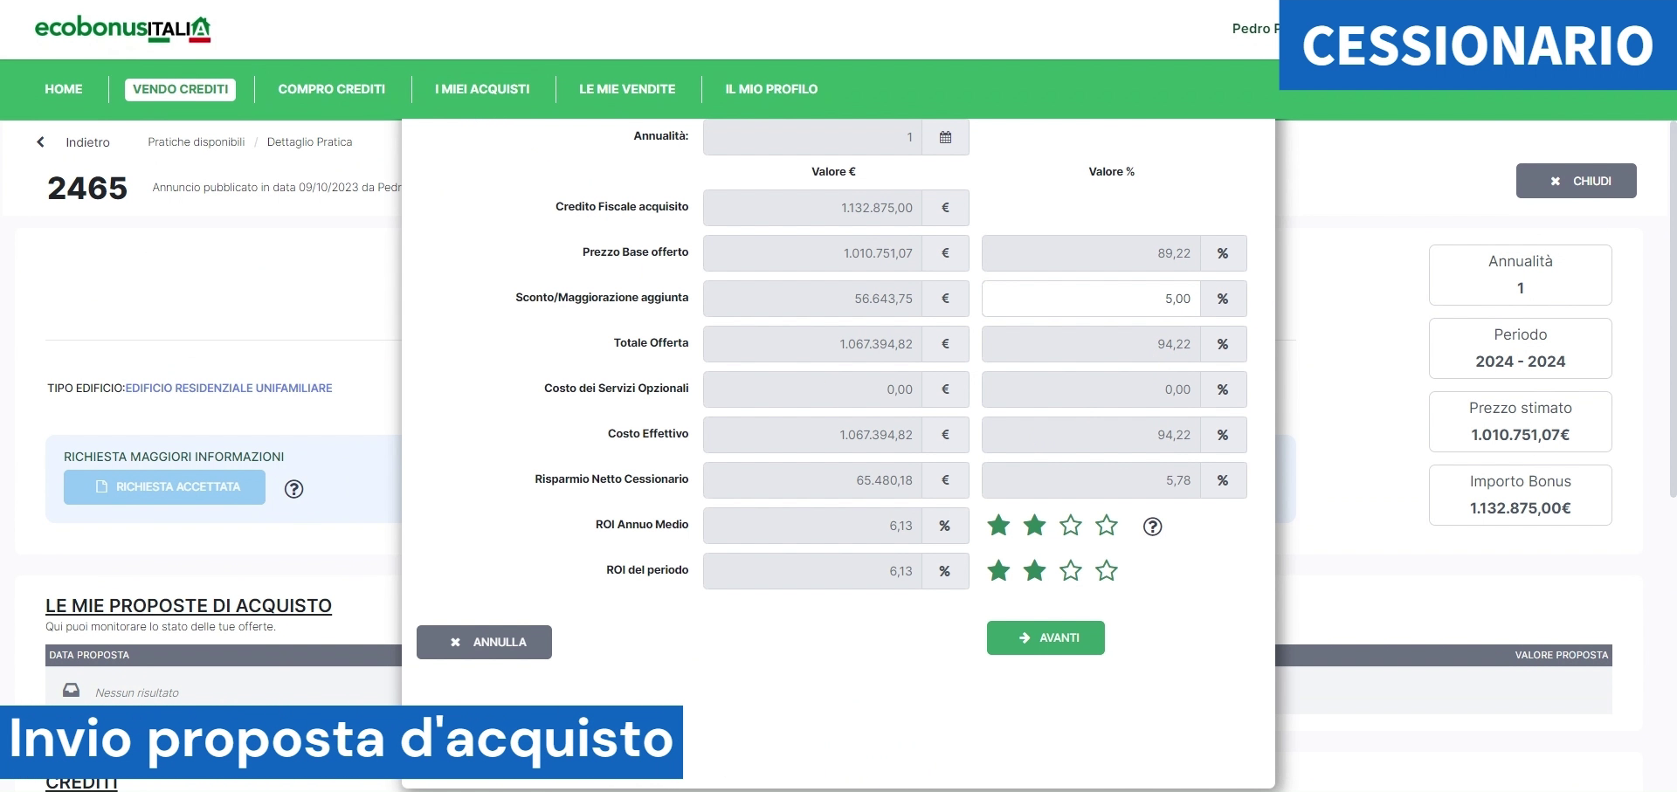Viewport: 1677px width, 792px height.
Task: Open I MIEI ACQUISTI page
Action: (x=482, y=89)
